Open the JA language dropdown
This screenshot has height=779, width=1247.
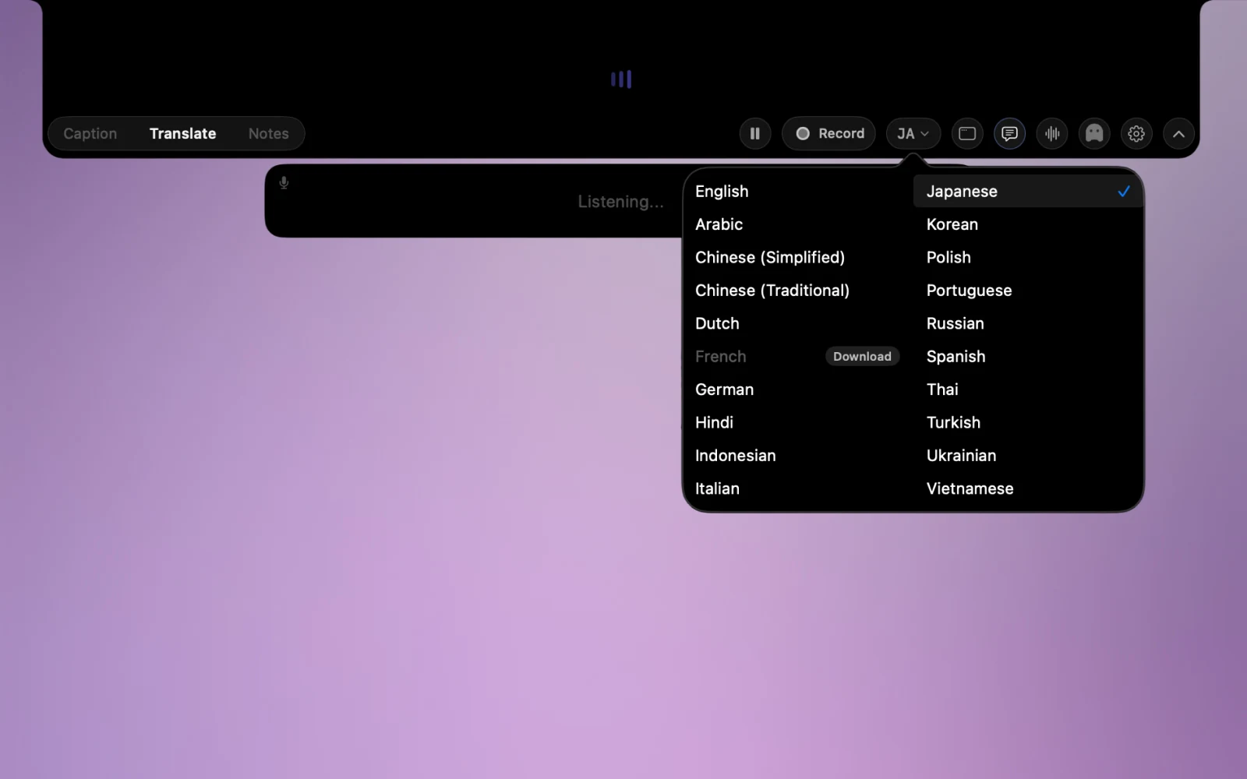point(913,133)
